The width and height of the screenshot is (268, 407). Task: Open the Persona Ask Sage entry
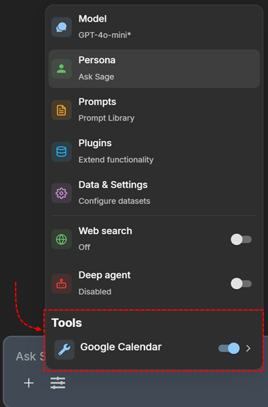pos(154,69)
